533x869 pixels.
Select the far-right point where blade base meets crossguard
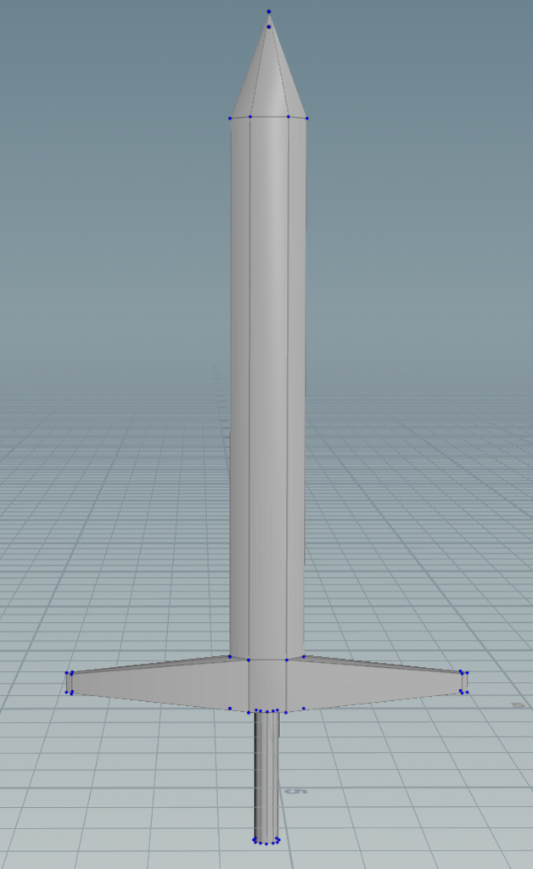coord(304,657)
